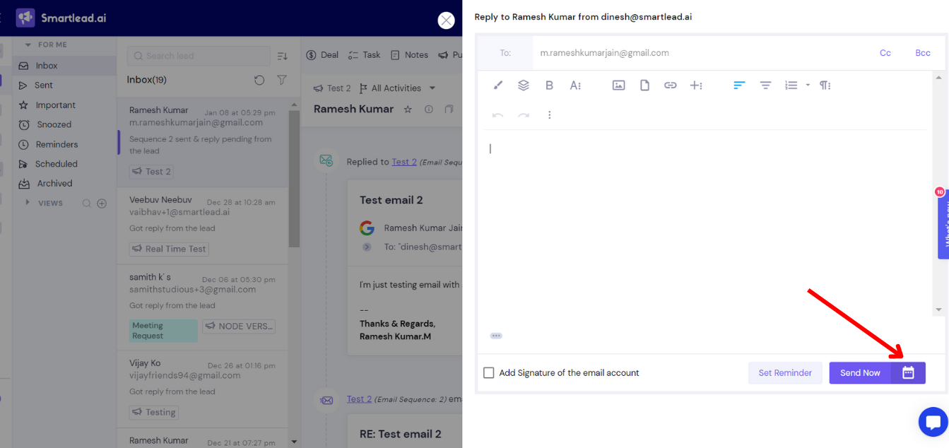Click the Send Now button
Image resolution: width=949 pixels, height=448 pixels.
tap(860, 372)
